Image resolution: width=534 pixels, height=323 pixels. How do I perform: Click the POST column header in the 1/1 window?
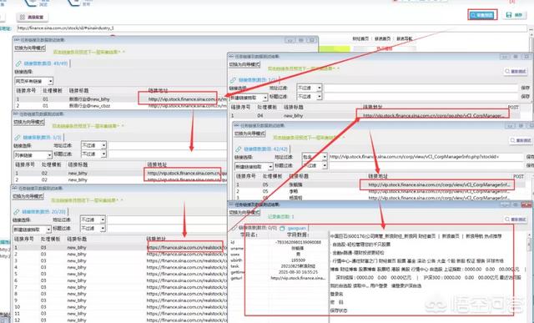(513, 107)
